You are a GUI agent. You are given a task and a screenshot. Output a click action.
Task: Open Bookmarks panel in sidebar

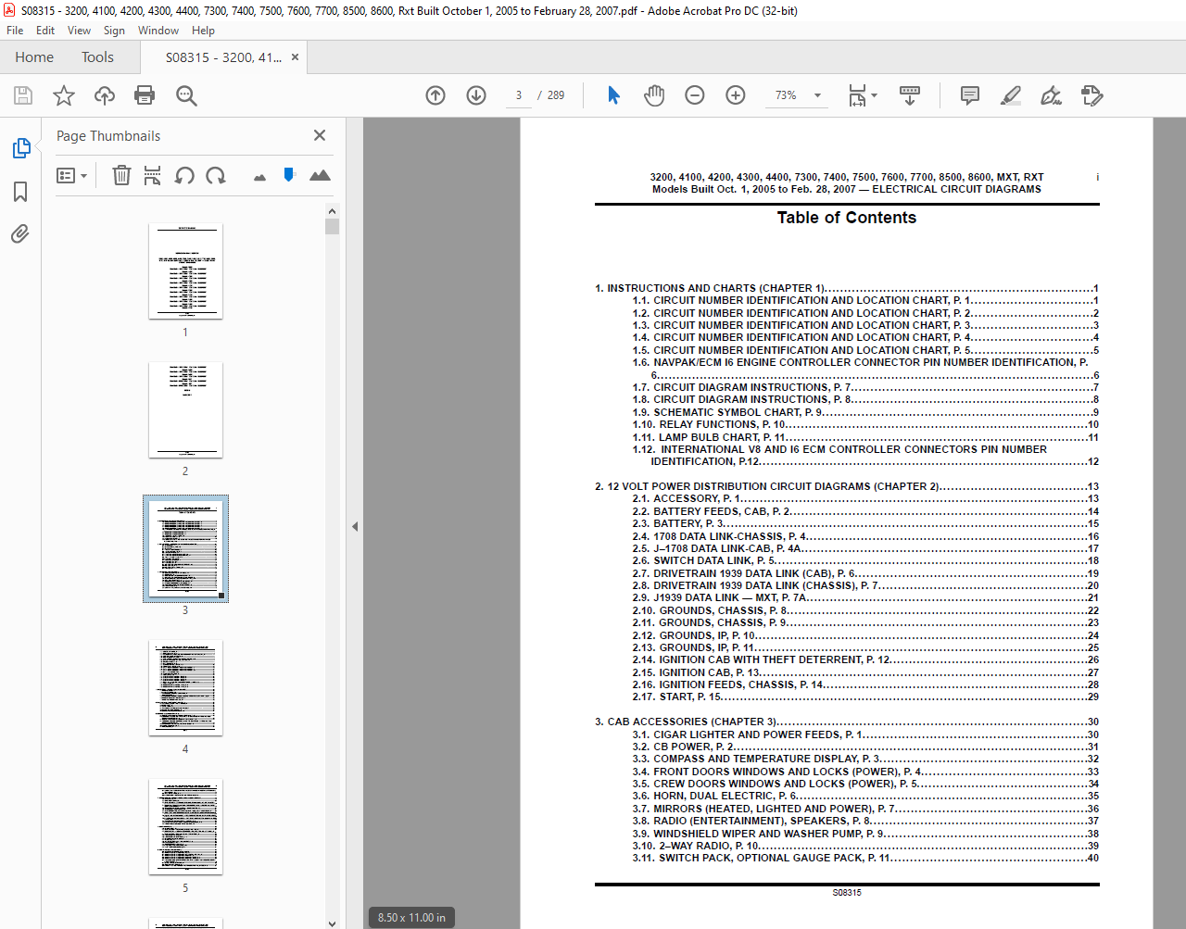click(x=20, y=192)
